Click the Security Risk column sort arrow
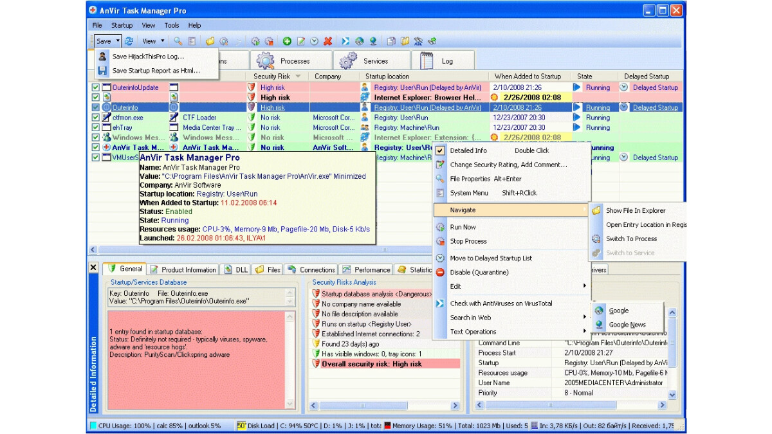 pos(298,77)
